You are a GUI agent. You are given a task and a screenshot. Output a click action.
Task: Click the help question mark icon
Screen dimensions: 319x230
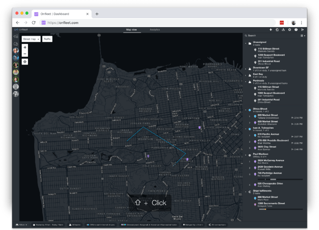296,30
